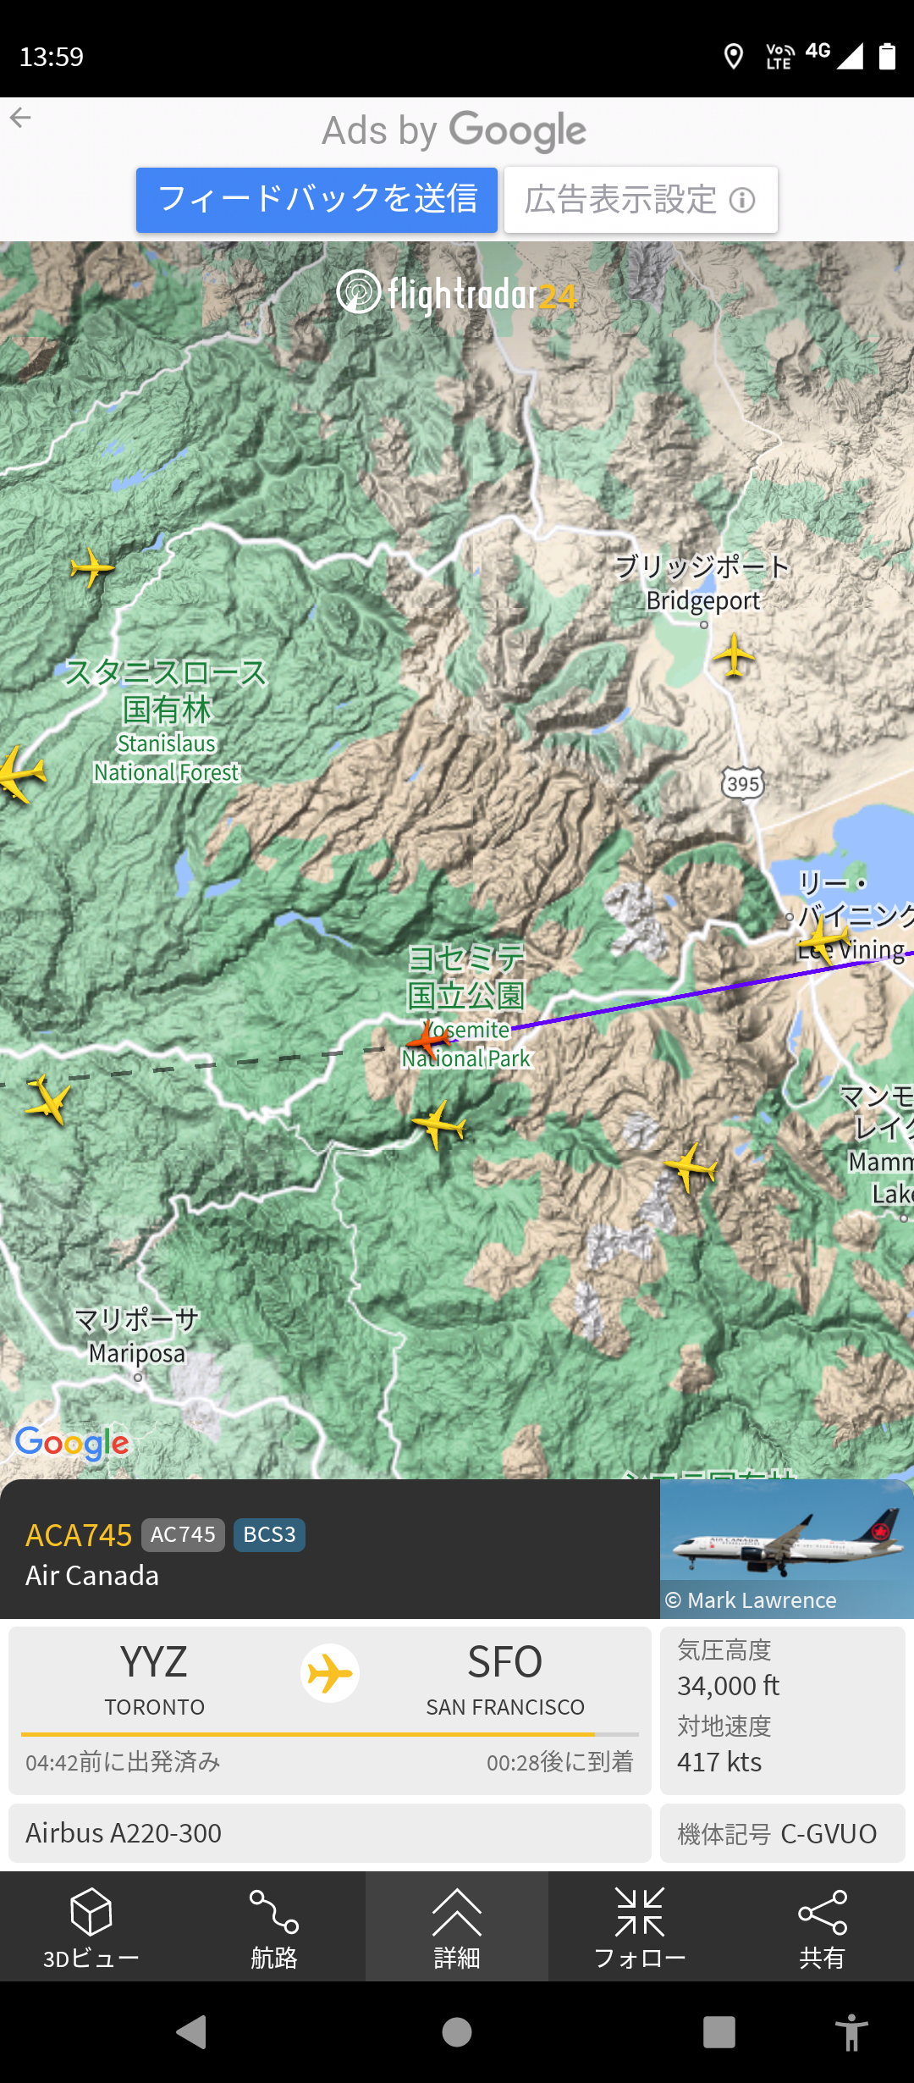Select yellow plane below Yosemite National Park
Viewport: 914px width, 2083px height.
(x=439, y=1125)
